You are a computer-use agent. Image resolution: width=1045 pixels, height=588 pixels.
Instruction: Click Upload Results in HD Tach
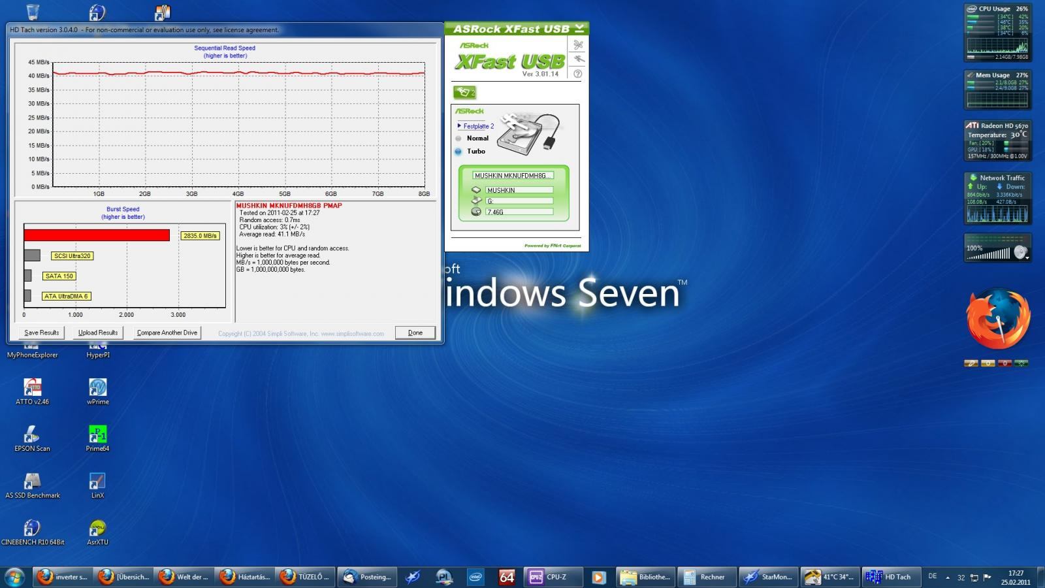[x=98, y=333]
